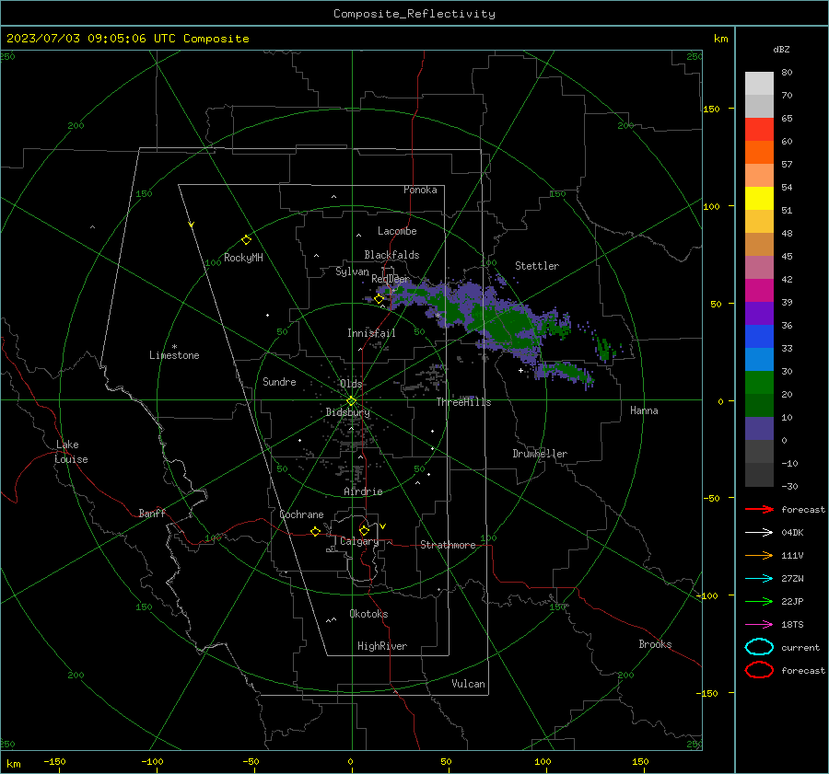Click the red forecast arrow in the legend

759,509
